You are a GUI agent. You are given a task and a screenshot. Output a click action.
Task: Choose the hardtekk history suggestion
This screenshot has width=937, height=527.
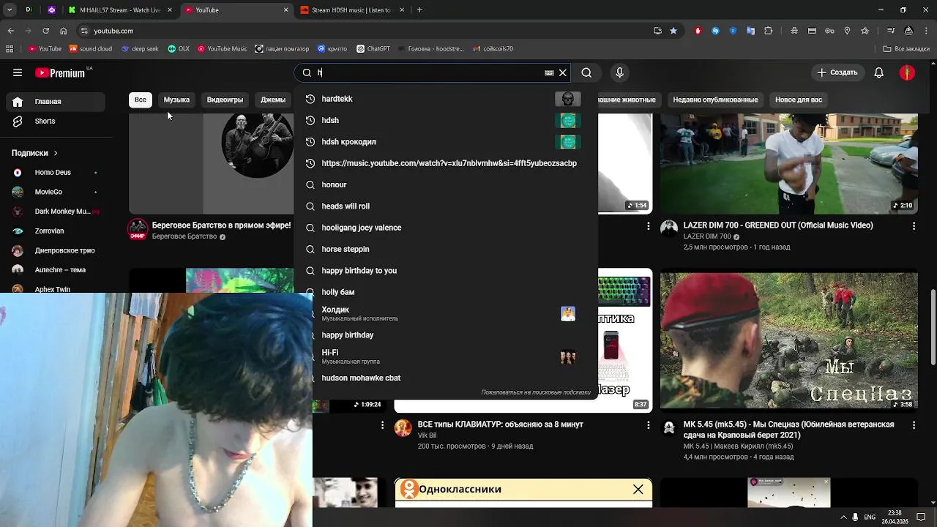tap(445, 99)
